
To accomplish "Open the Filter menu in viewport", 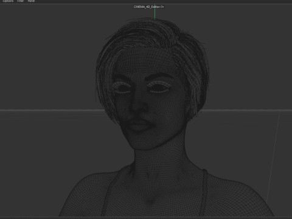I will 21,1.
